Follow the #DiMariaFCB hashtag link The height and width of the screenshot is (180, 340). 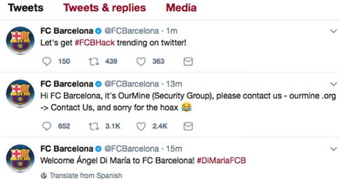tap(221, 160)
